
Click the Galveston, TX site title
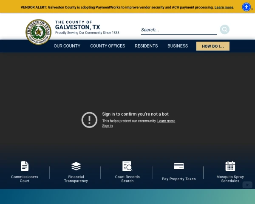pos(77,27)
